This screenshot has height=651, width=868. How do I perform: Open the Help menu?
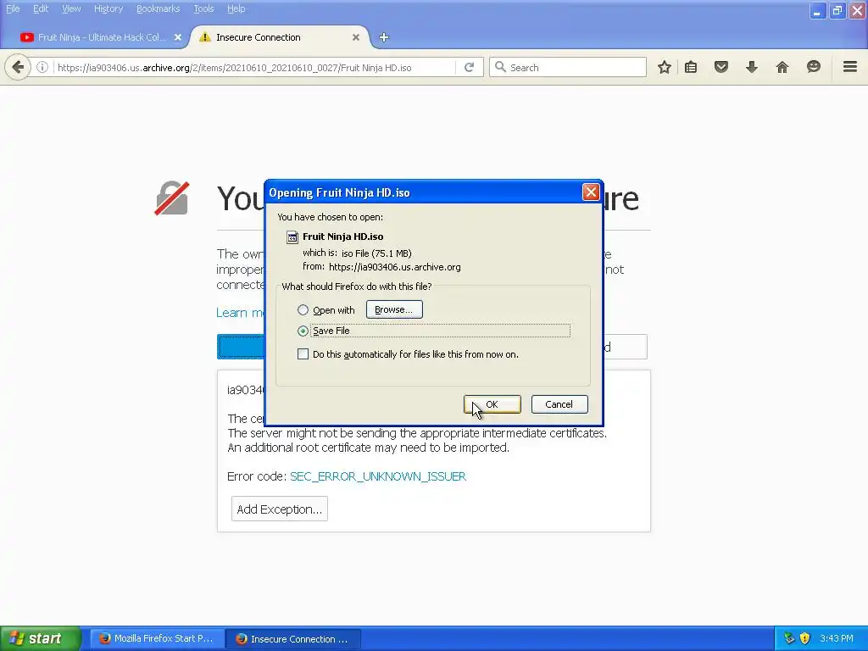[x=236, y=8]
